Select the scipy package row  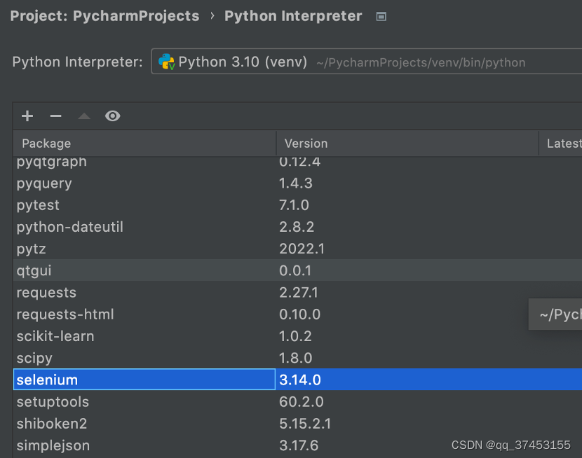coord(298,358)
